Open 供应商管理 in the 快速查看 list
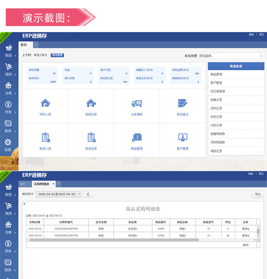Screen dimensions: 267x279 pyautogui.click(x=218, y=92)
